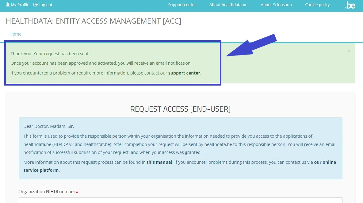Screen dimensions: 363x203
Task: Log out of the account
Action: (45, 5)
